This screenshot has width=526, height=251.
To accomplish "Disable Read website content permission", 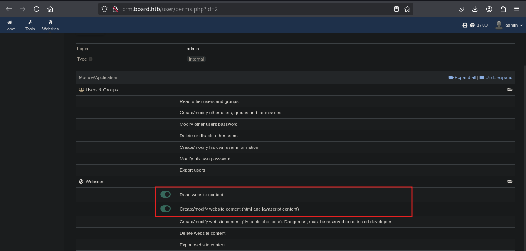I will point(165,195).
